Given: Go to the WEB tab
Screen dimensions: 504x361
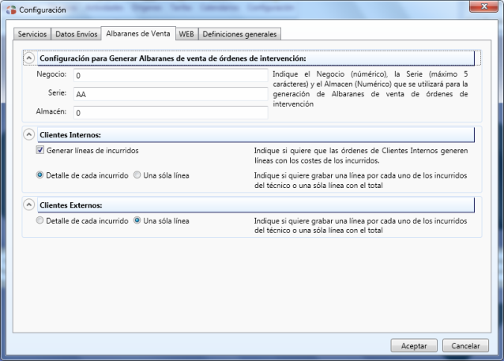Looking at the screenshot, I should (186, 35).
